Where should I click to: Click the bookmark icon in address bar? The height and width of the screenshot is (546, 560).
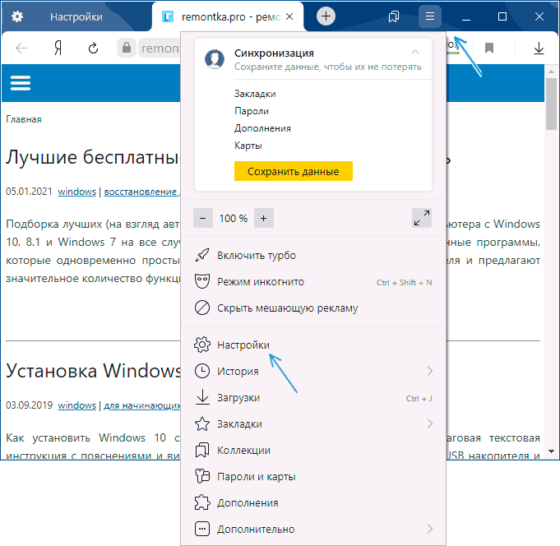(x=489, y=48)
